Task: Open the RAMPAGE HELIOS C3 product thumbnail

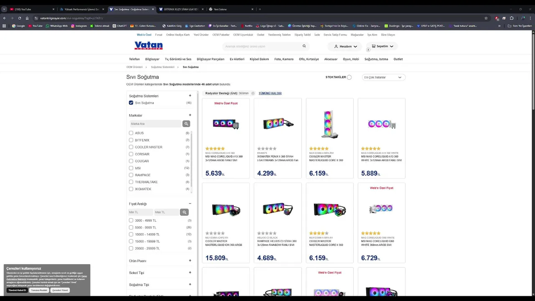Action: tap(278, 209)
